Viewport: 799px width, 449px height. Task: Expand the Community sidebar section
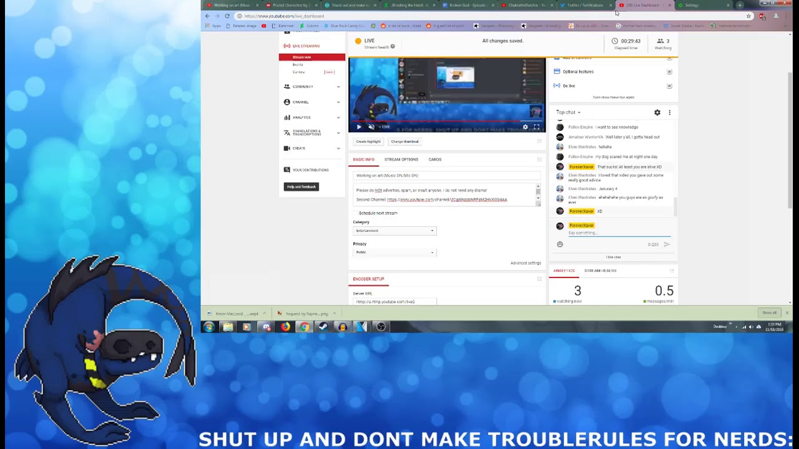[338, 87]
